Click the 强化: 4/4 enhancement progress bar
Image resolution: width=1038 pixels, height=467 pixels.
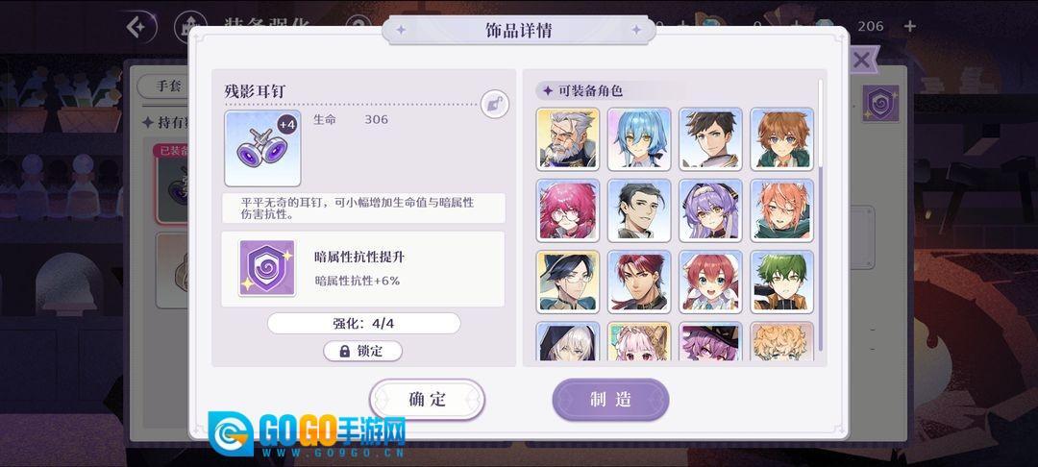tap(364, 324)
